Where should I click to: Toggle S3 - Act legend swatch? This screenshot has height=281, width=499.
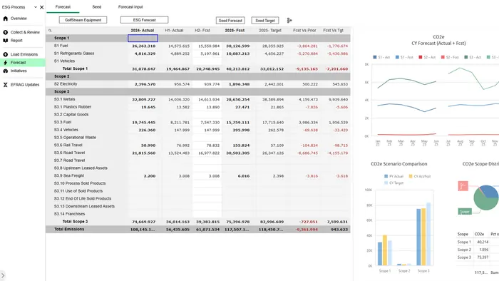(x=466, y=57)
